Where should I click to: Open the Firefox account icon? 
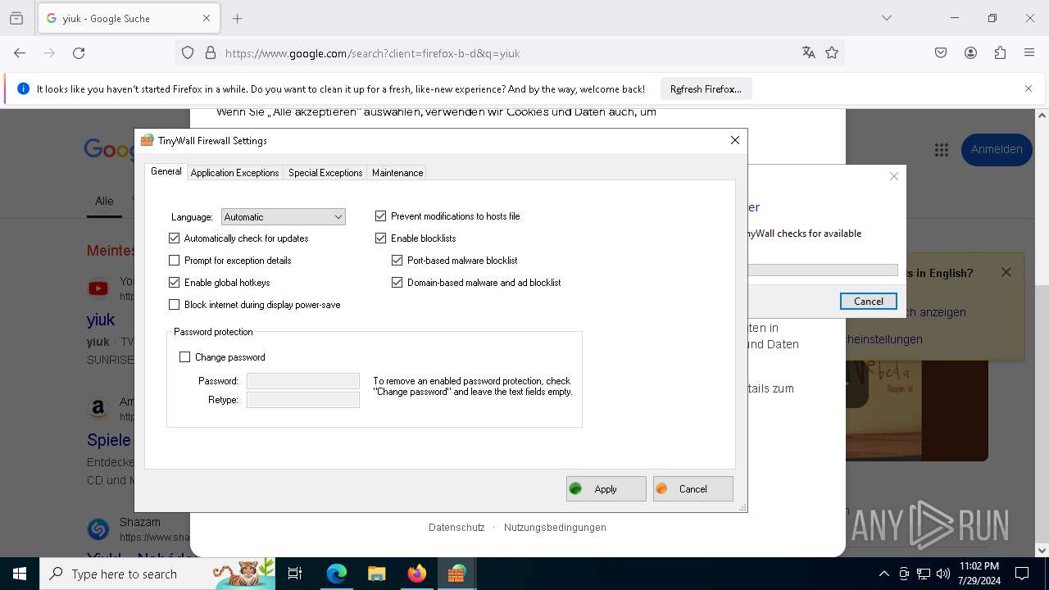[x=970, y=53]
